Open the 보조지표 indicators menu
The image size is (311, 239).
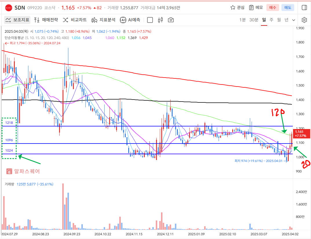(x=17, y=20)
